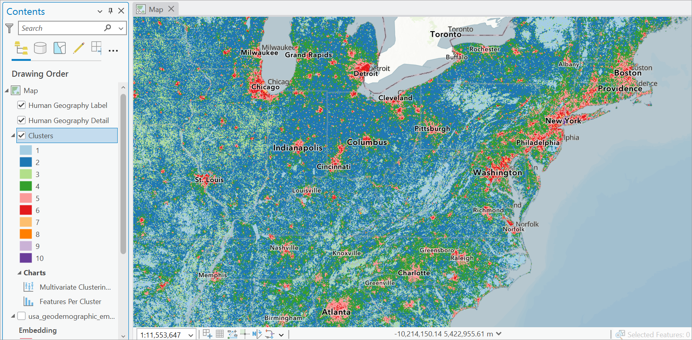Open Contents pane options chevron menu
This screenshot has height=340, width=692.
pos(100,11)
